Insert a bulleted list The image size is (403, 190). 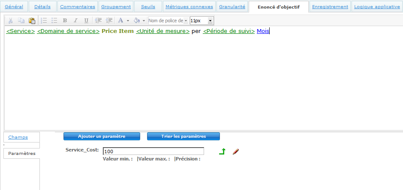tap(54, 21)
